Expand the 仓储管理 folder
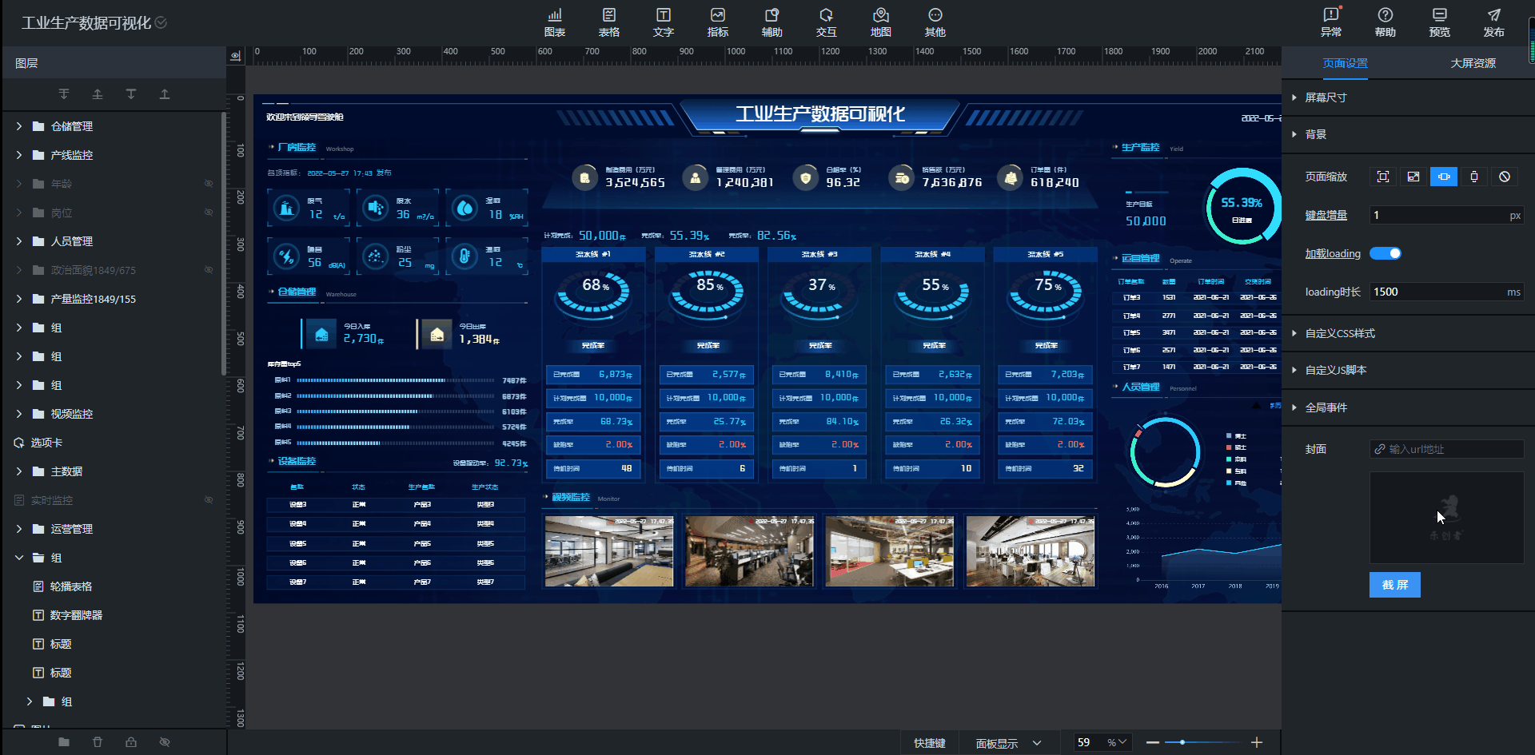 pyautogui.click(x=19, y=126)
